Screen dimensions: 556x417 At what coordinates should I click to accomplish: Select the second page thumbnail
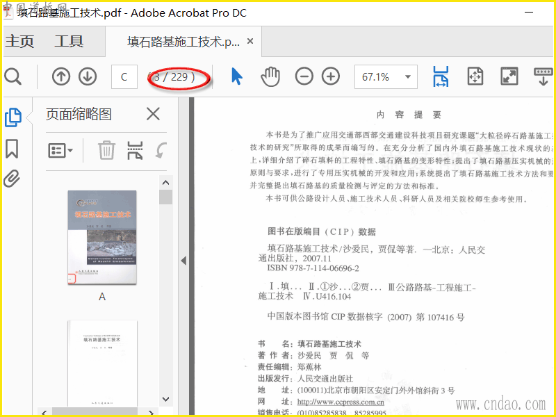coord(102,363)
